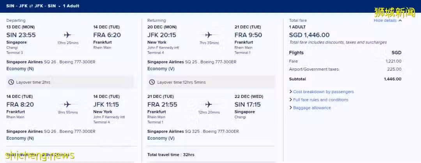Click the FRA to SIN return airplane icon

click(208, 104)
